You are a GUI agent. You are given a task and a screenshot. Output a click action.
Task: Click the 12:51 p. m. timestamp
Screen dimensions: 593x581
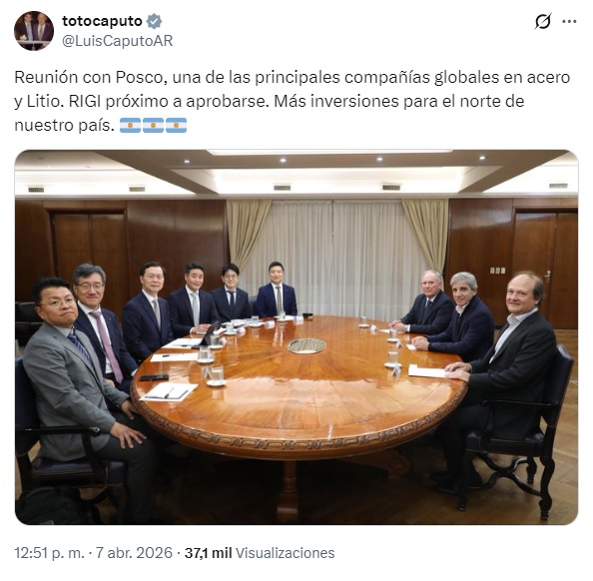(x=49, y=553)
